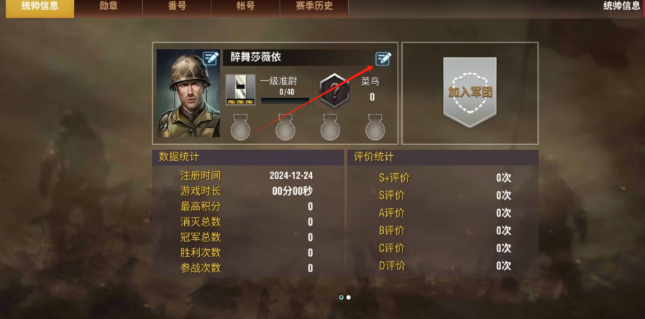The height and width of the screenshot is (319, 645).
Task: Click the nickname field 醉舞莎薇依
Action: 298,57
